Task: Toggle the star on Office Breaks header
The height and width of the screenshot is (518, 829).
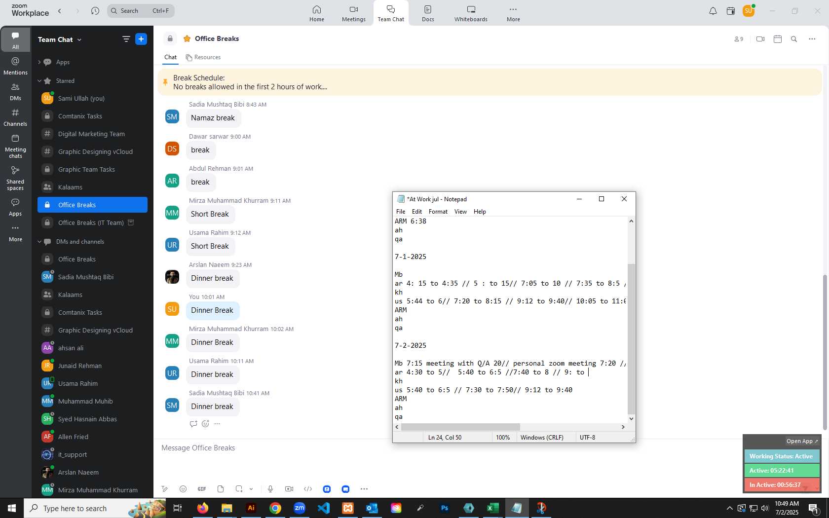Action: (x=187, y=38)
